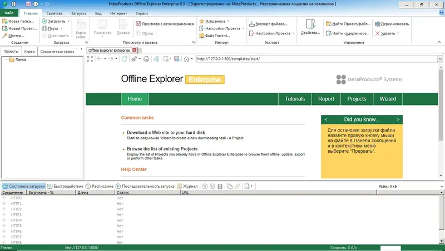Image resolution: width=445 pixels, height=251 pixels.
Task: Click the print icon in browser toolbar
Action: [146, 59]
